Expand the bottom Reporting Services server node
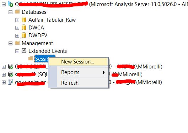188x133 pixels. click(4, 82)
